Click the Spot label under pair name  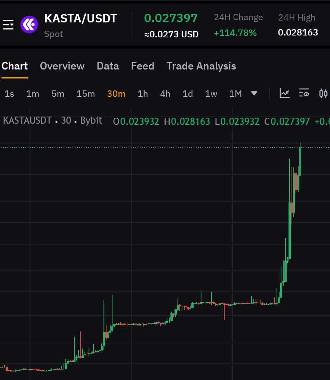53,34
